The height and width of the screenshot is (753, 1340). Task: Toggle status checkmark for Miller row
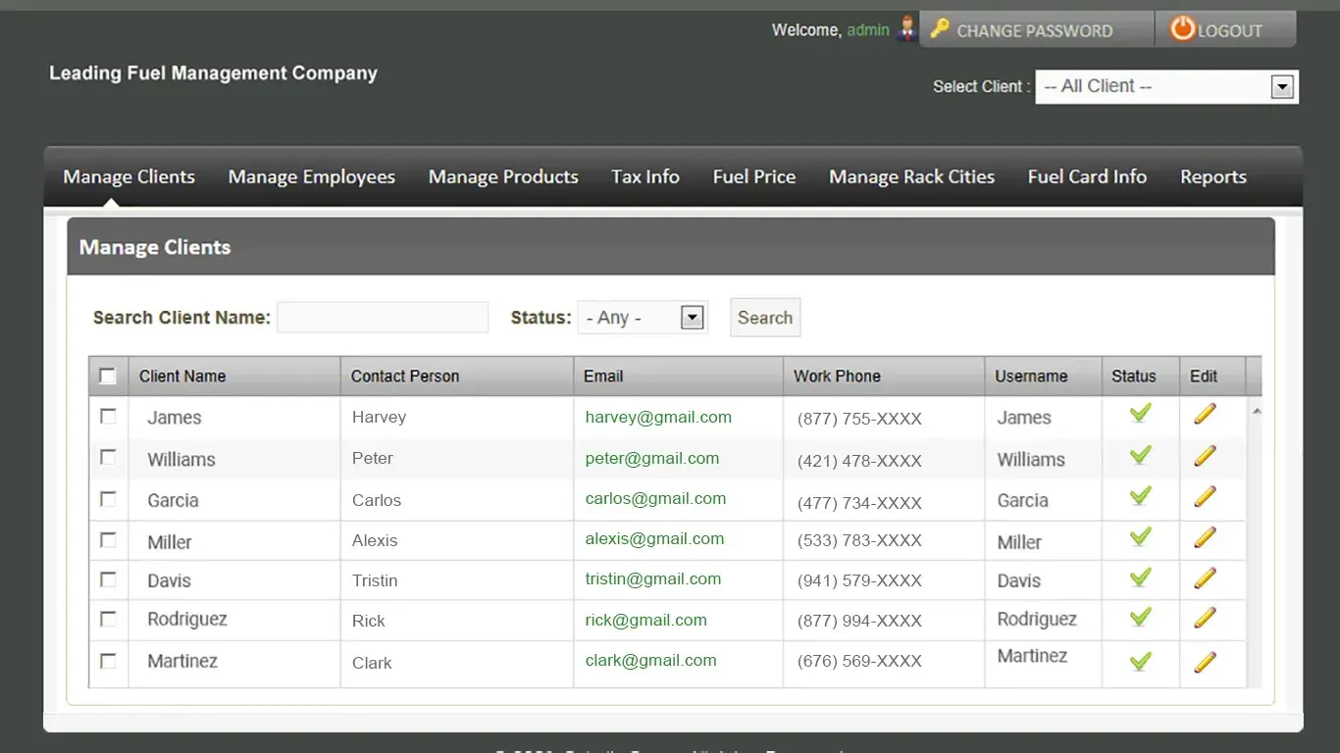click(1140, 537)
